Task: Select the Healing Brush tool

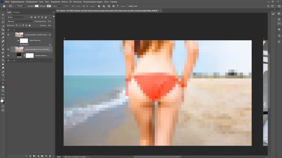Action: coord(3,41)
